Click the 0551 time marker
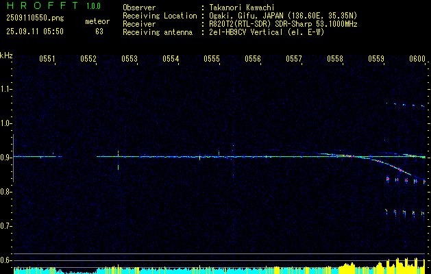Viewport: 431px width, 274px height. (47, 58)
